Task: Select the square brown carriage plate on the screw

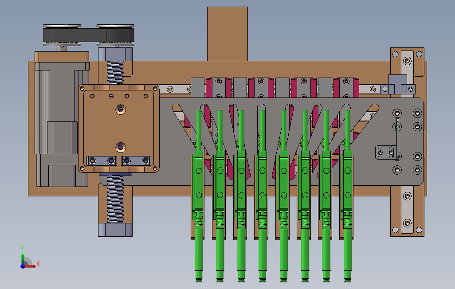Action: click(119, 129)
